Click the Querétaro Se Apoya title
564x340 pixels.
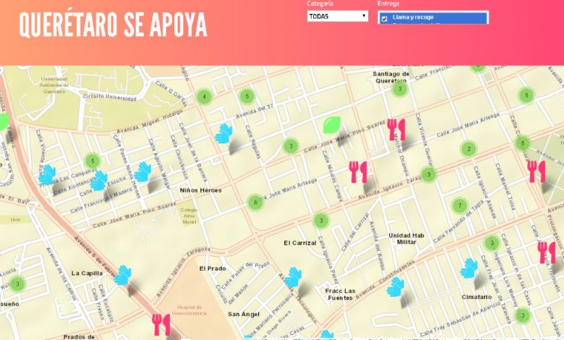coord(113,25)
